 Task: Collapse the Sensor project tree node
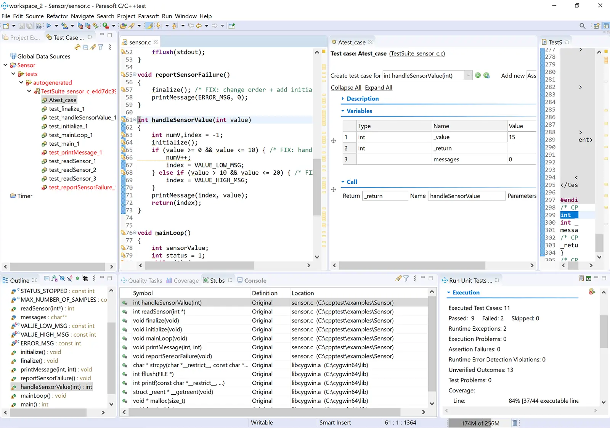coord(5,65)
